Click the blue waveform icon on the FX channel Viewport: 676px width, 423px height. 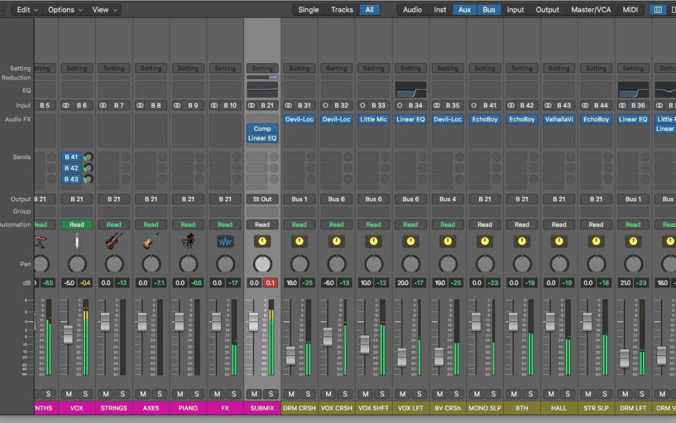click(225, 241)
